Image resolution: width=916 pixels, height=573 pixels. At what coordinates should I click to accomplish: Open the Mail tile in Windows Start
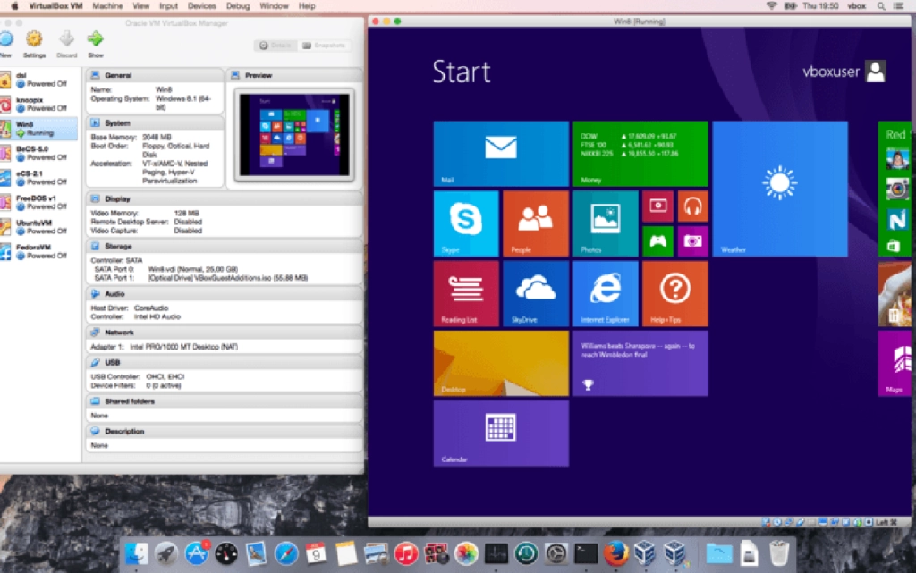point(501,154)
